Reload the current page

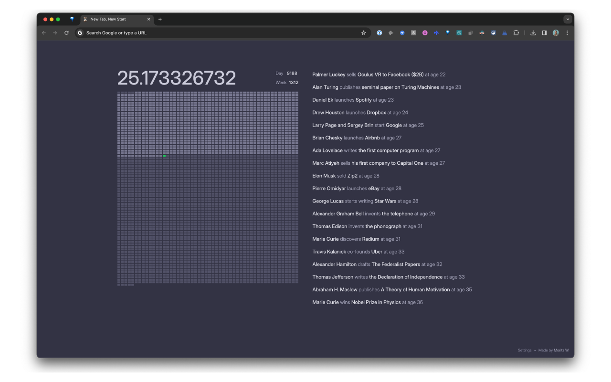click(x=66, y=33)
